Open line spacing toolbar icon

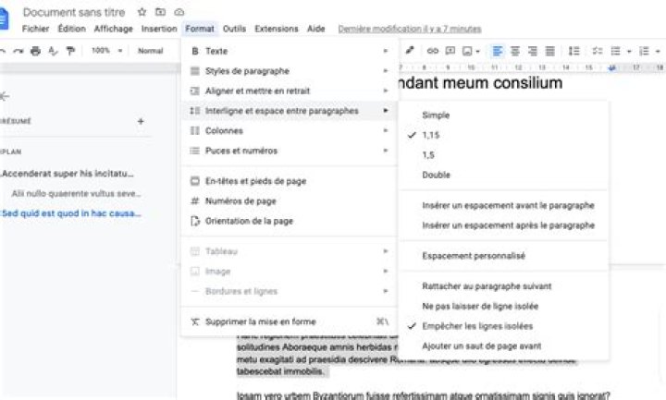point(574,51)
